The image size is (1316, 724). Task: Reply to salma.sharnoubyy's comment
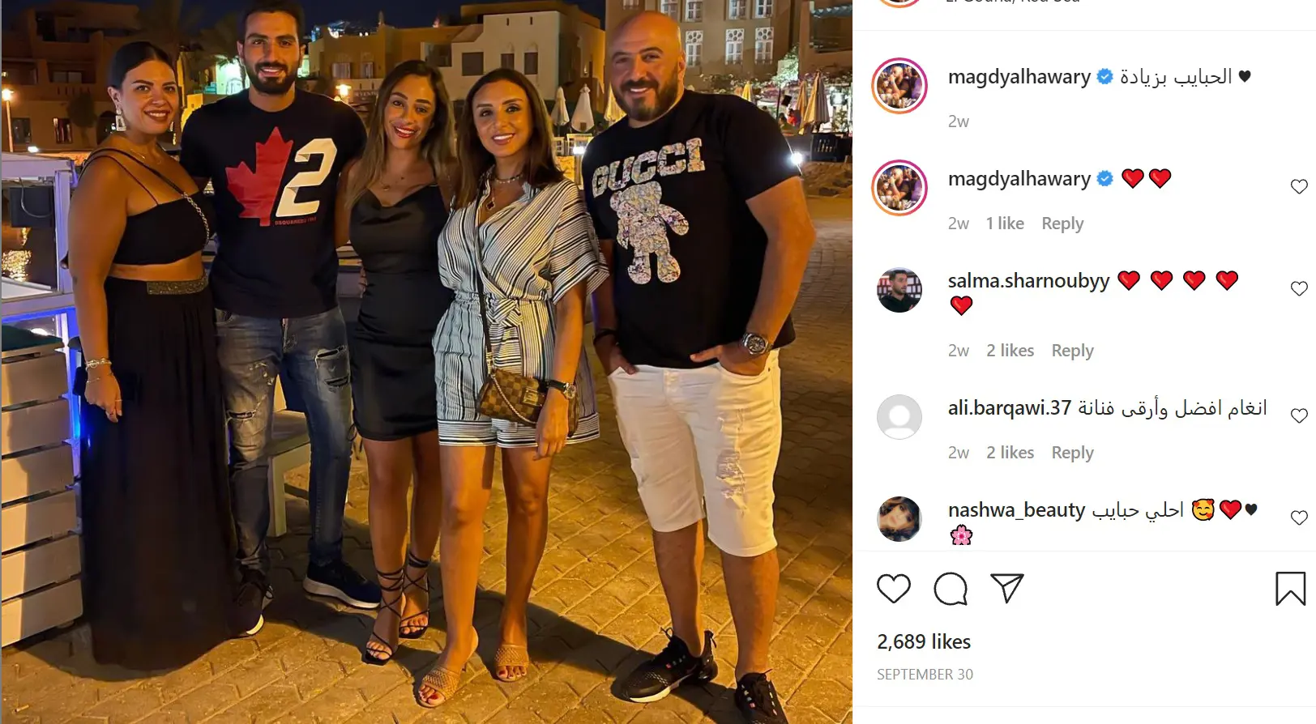[1072, 351]
